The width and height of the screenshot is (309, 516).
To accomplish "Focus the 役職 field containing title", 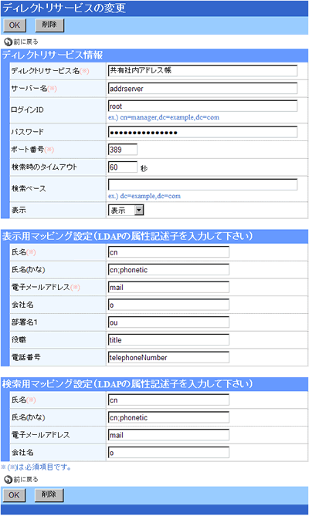I will 168,339.
